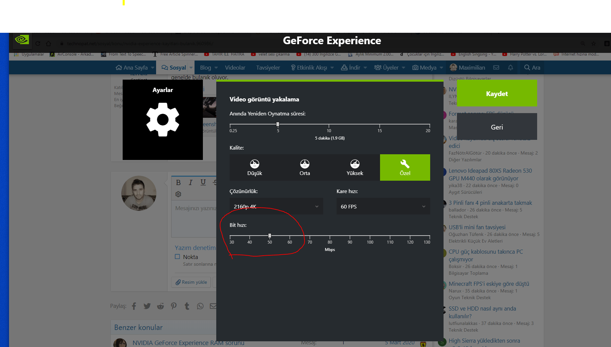
Task: Share the thread on Facebook
Action: click(134, 306)
